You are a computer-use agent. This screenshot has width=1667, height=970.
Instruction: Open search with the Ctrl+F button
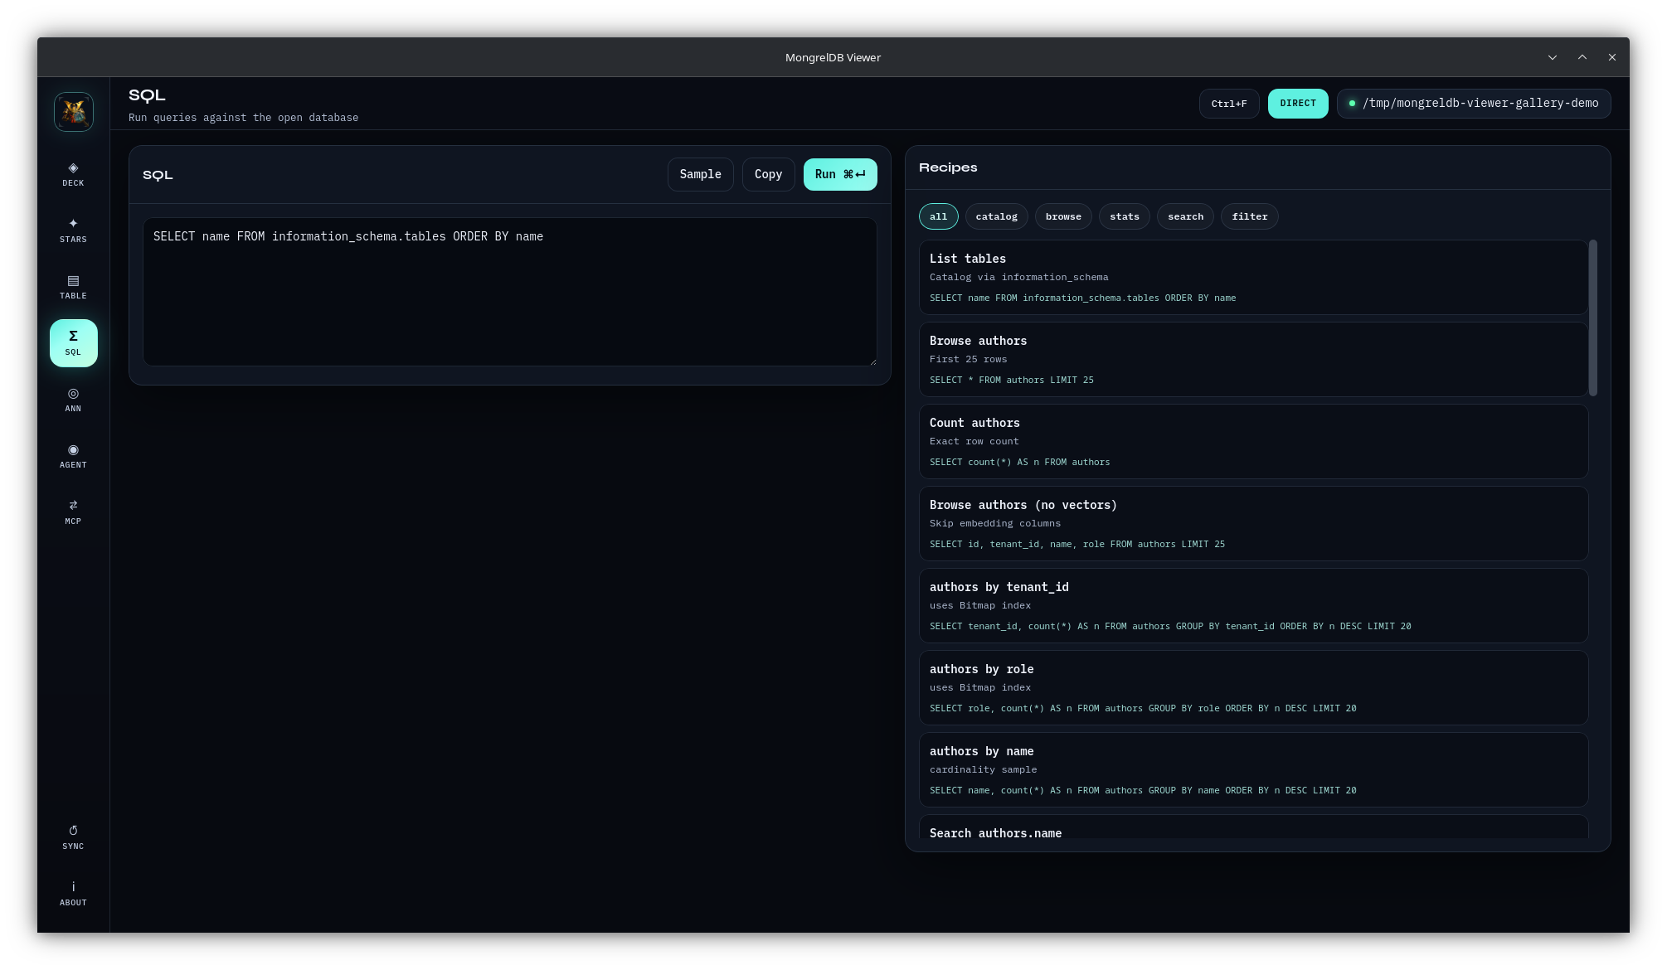click(x=1229, y=104)
